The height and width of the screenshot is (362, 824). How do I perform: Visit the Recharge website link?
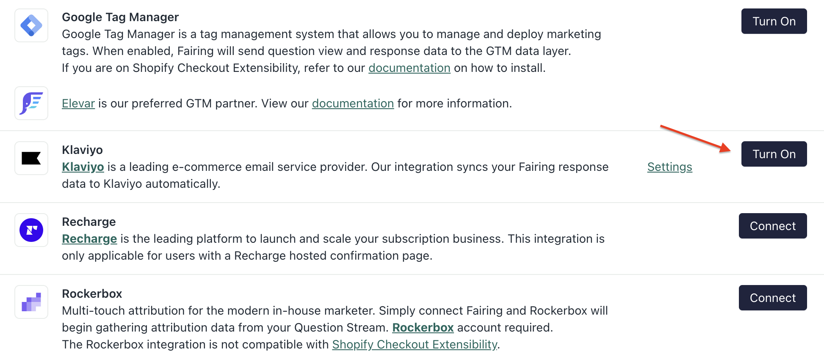point(89,239)
